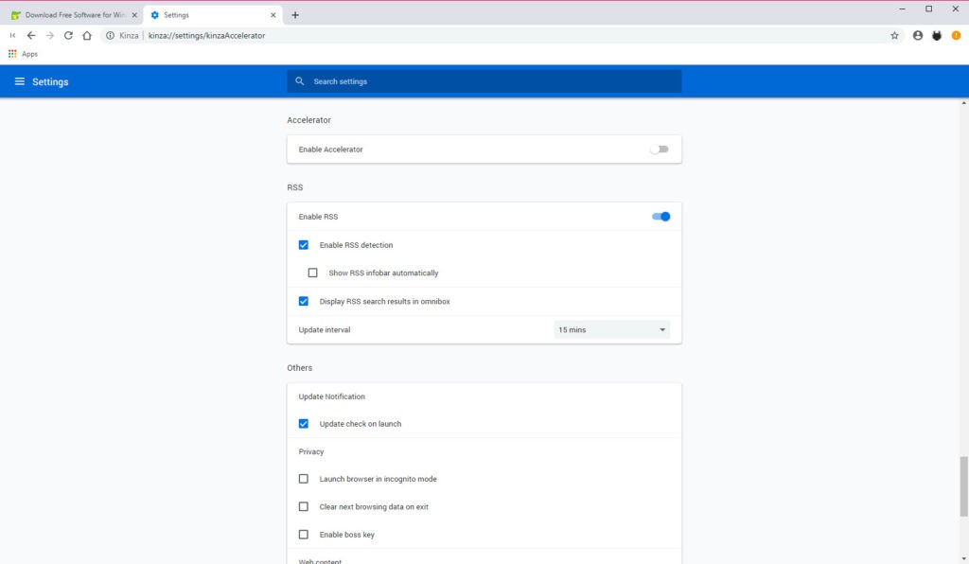969x564 pixels.
Task: Click the browser back arrow
Action: pyautogui.click(x=31, y=35)
